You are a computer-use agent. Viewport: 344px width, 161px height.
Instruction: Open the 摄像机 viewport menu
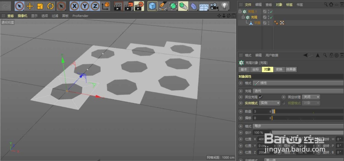click(x=22, y=16)
